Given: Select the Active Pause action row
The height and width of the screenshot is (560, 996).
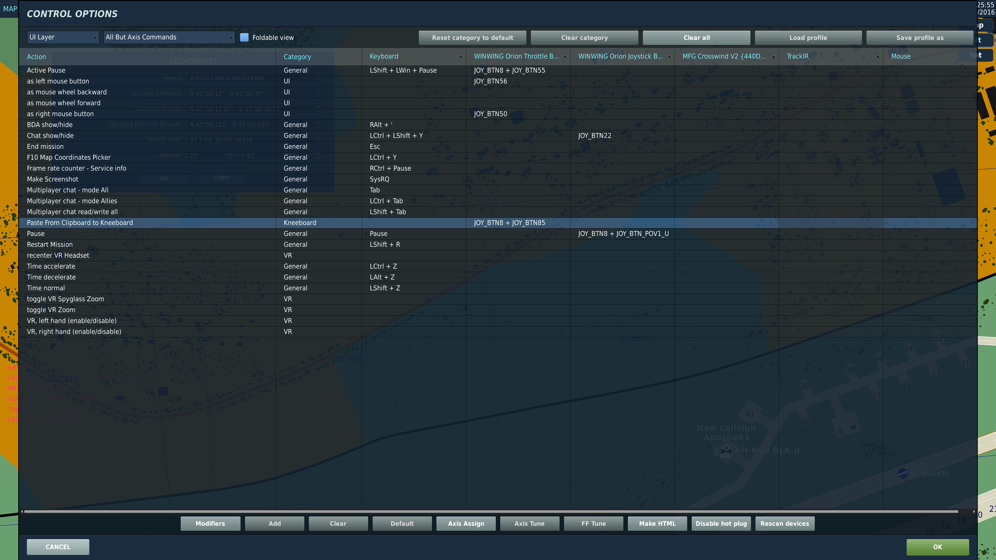Looking at the screenshot, I should (498, 70).
